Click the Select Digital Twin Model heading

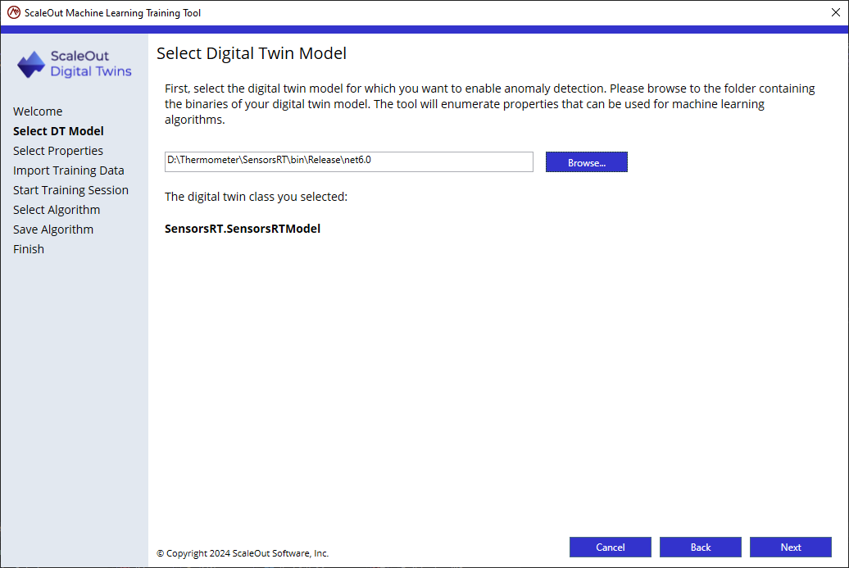tap(252, 53)
